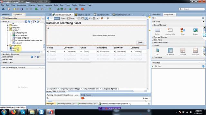Screen dimensions: 206x115
Task: Open the Actions menu in log panel
Action: (x=146, y=98)
